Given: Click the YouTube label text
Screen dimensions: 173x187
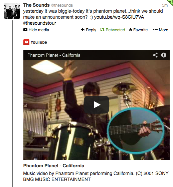Looking at the screenshot, I should point(39,42).
